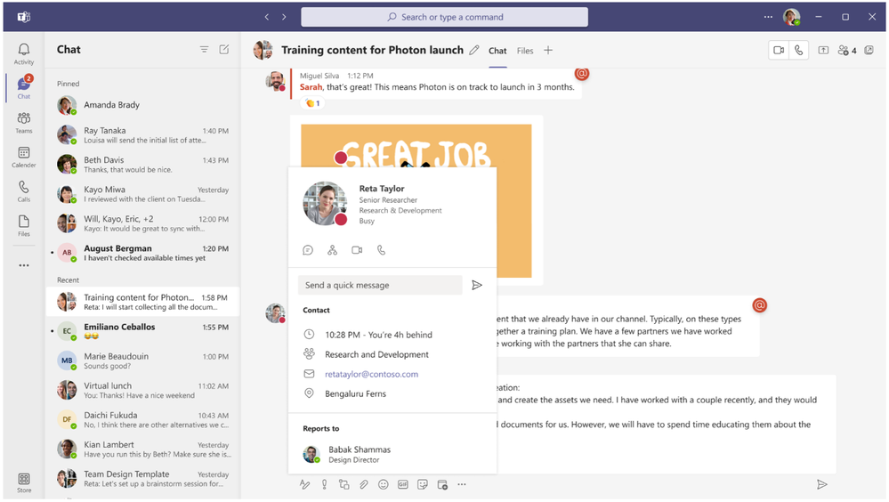Click the search or command box
Viewport: 889px width, 502px height.
click(x=445, y=17)
